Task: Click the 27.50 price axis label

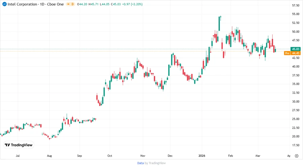Action: (296, 110)
